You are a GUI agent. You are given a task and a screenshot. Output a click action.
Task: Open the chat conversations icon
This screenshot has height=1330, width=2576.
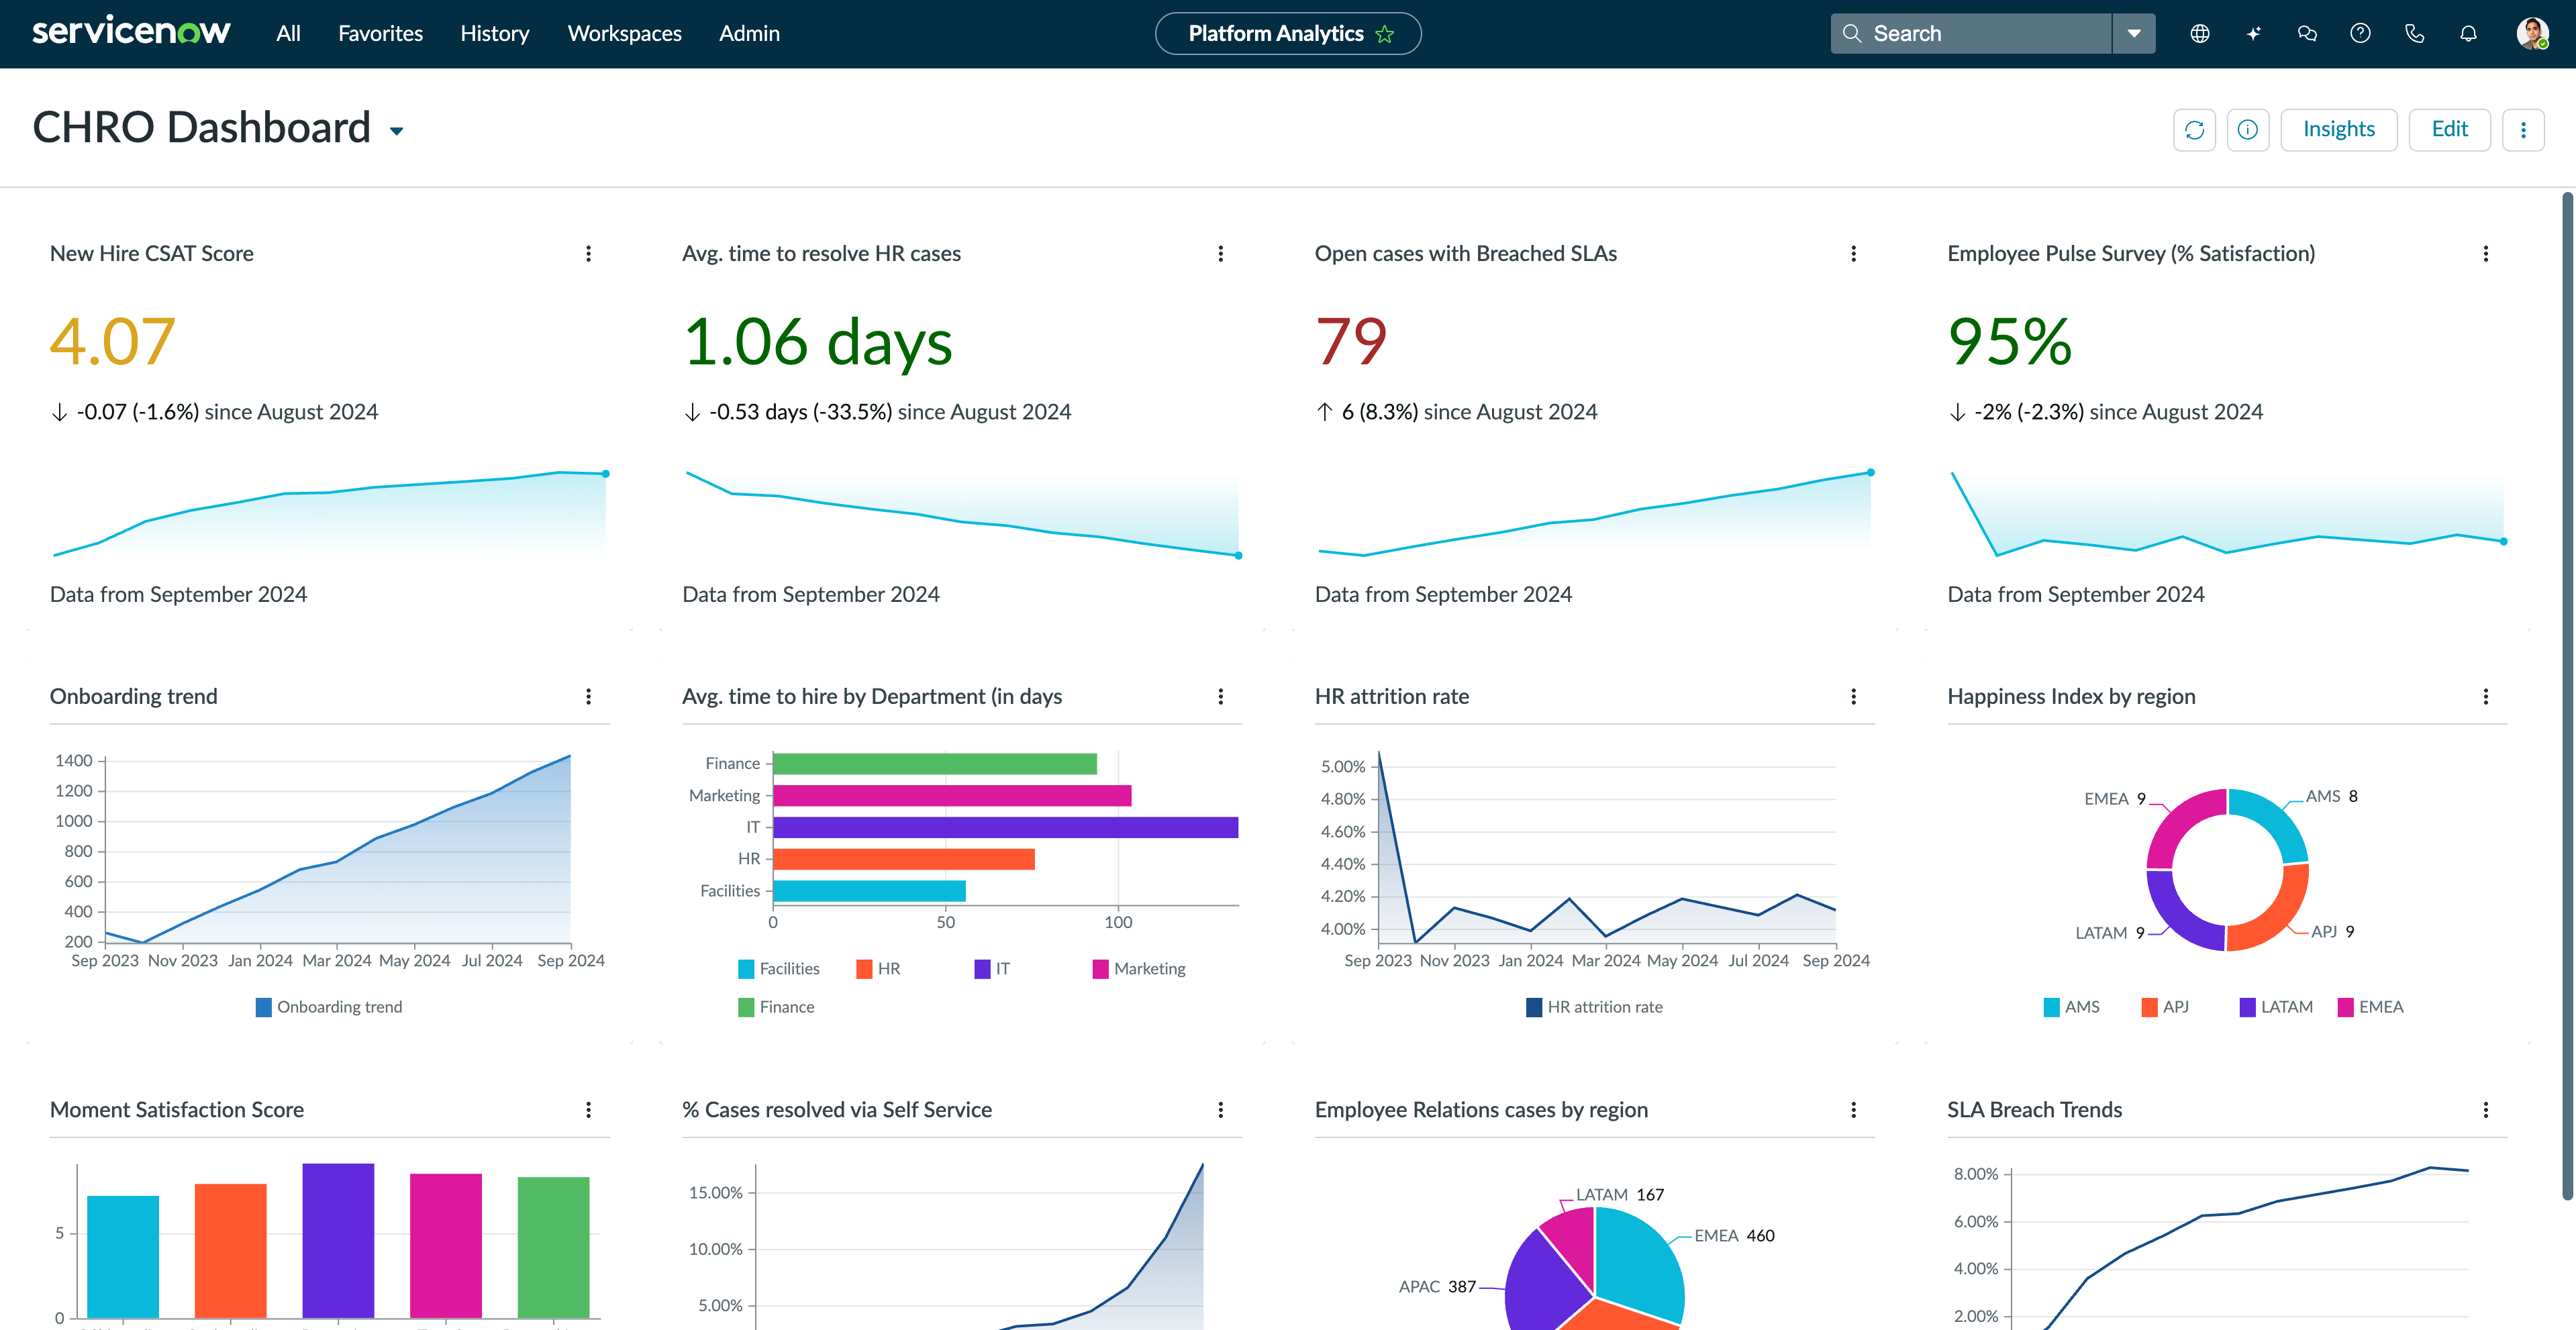point(2307,34)
